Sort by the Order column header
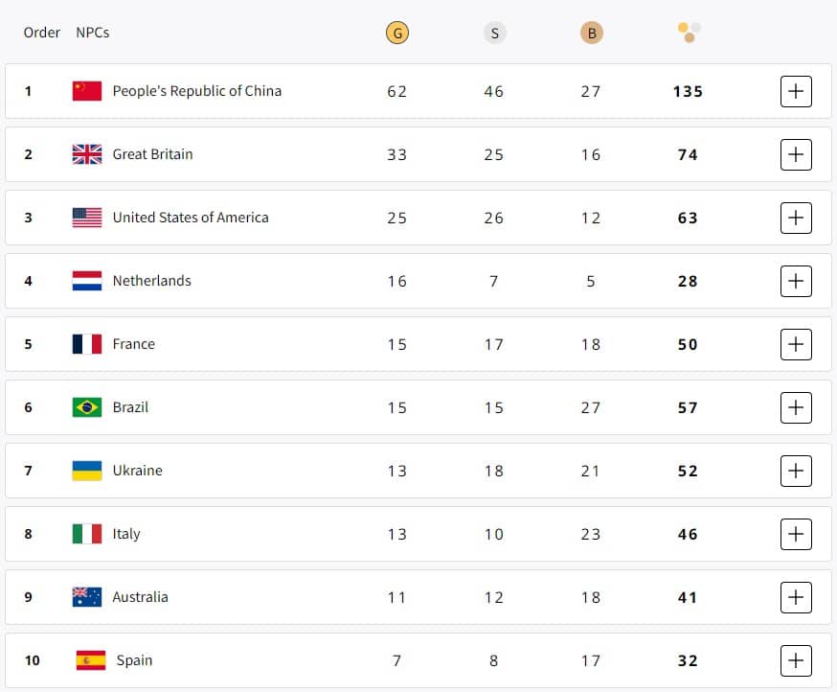Screen dimensions: 837x692 click(41, 33)
